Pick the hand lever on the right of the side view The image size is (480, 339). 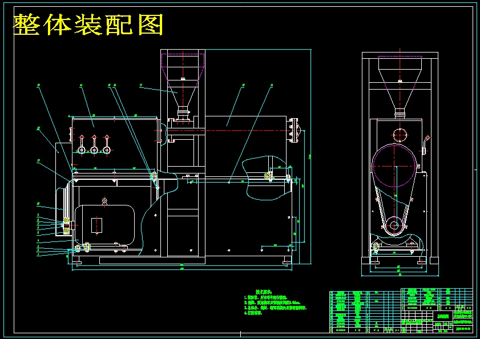pos(425,146)
